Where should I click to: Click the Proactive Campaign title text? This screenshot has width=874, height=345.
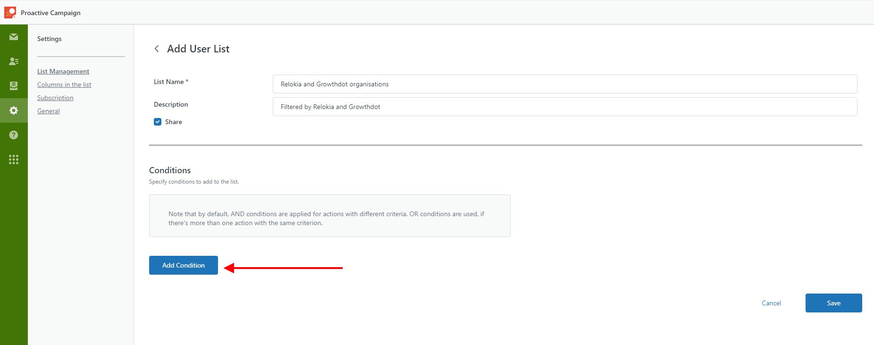[50, 13]
